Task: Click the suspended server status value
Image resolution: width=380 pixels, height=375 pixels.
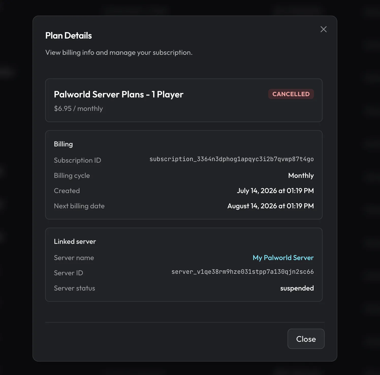Action: (297, 288)
